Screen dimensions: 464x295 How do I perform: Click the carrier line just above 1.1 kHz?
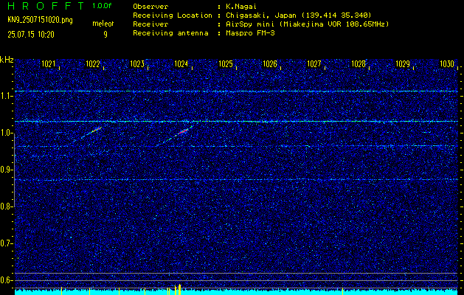[236, 91]
